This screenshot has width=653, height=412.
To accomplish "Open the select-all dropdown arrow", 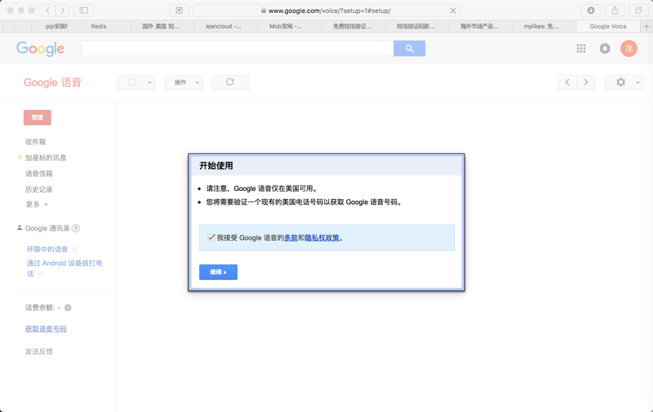I will pos(149,83).
